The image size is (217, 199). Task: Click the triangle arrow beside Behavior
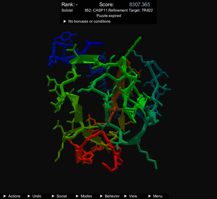pos(101,196)
